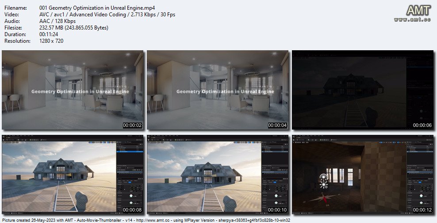Click the '00:11:24' duration value

click(49, 34)
